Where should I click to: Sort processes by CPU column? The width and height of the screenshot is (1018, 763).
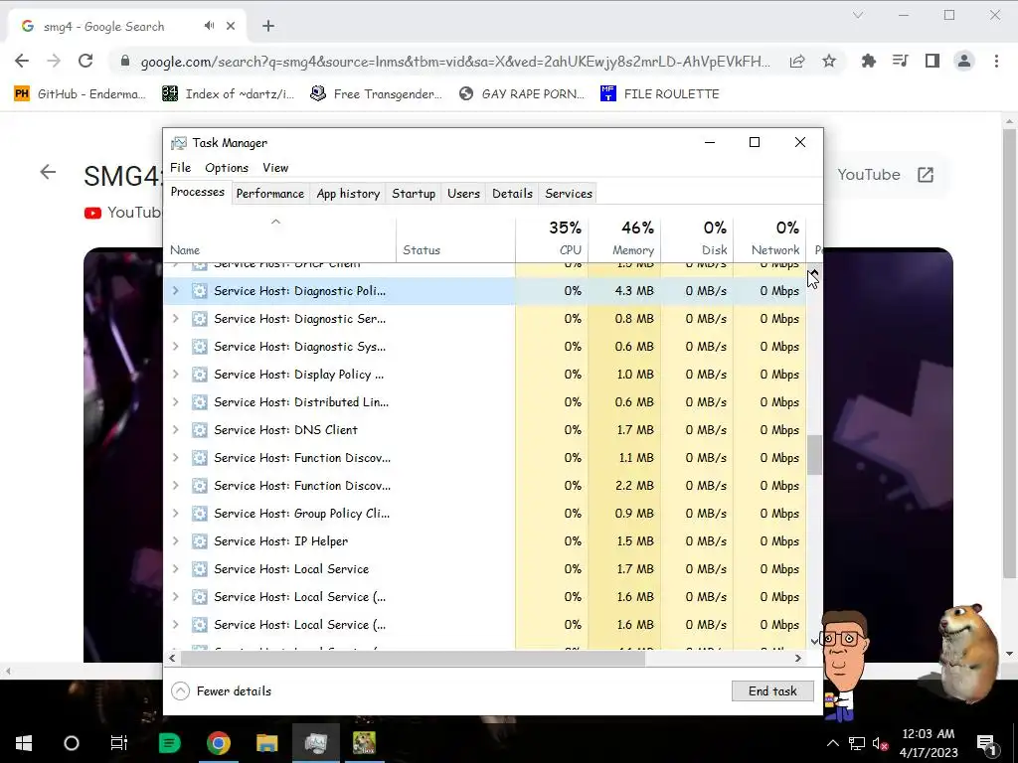[552, 238]
